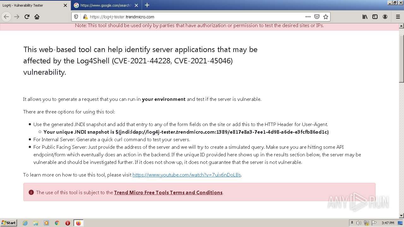Click the info icon in terms notice
This screenshot has width=404, height=227.
pos(31,192)
